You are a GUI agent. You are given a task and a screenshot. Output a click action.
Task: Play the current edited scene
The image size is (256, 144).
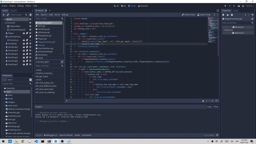tap(239, 6)
